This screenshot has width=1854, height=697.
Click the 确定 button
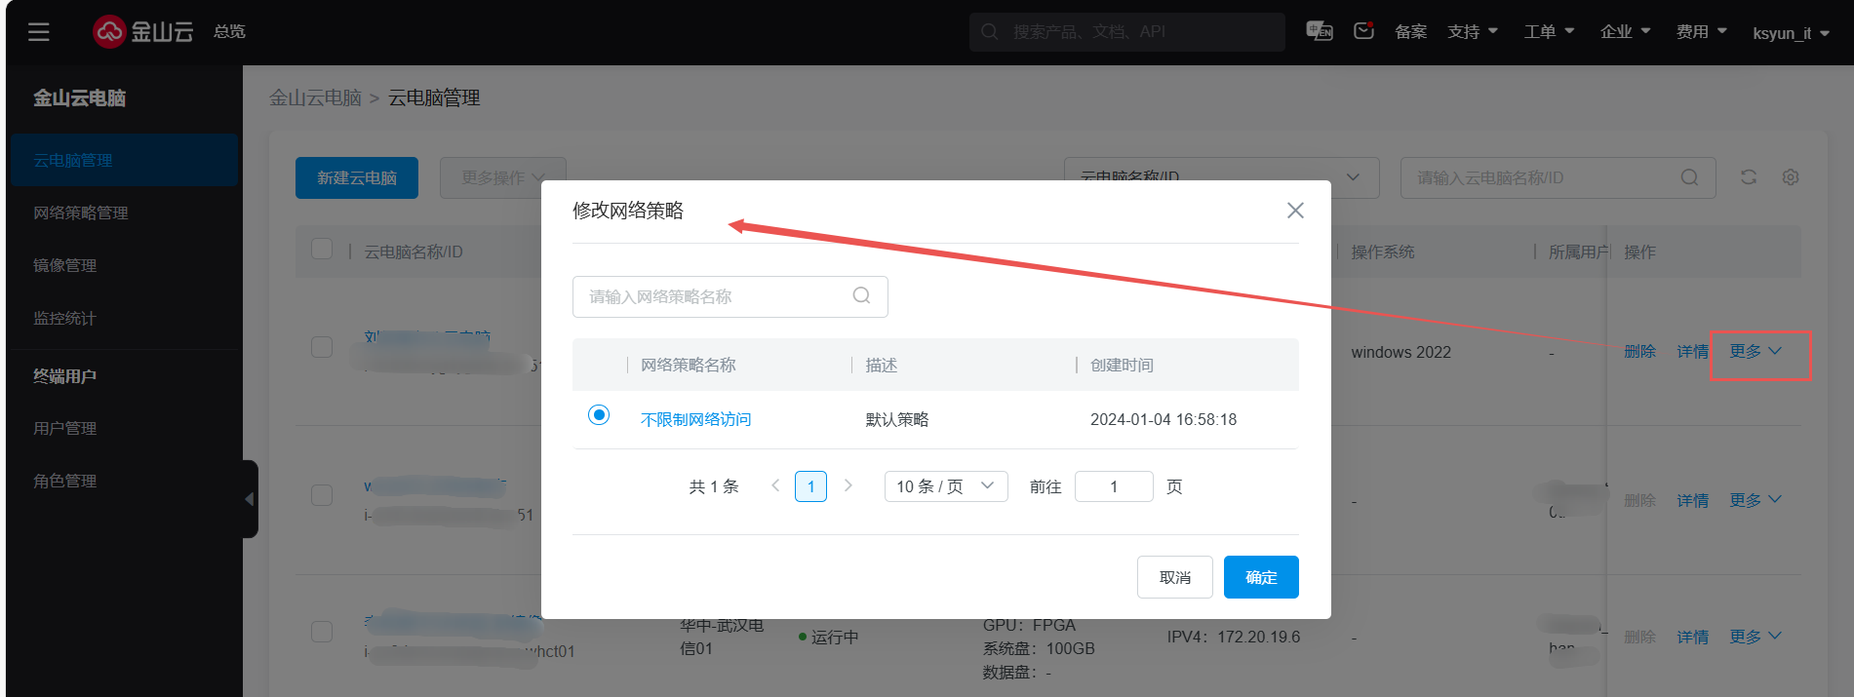coord(1260,577)
